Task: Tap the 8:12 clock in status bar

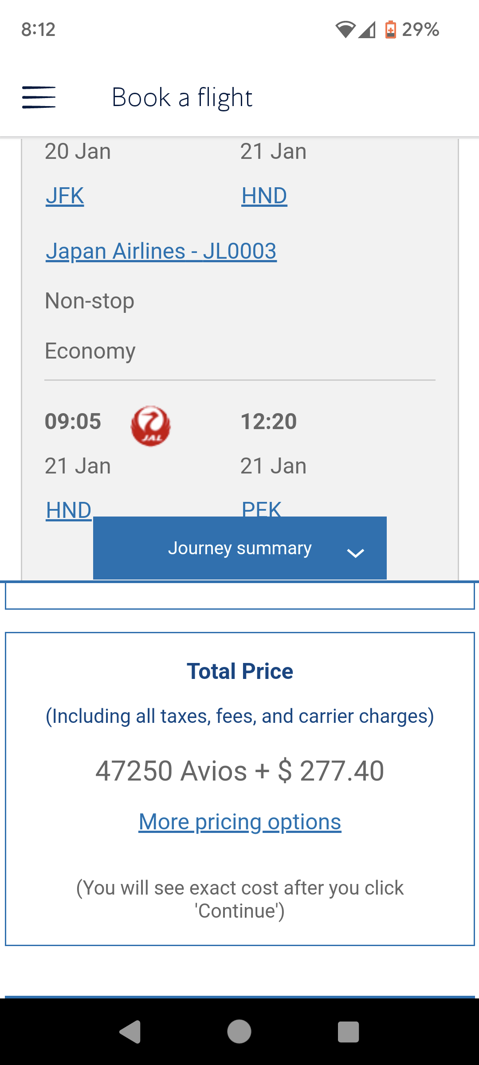Action: click(x=38, y=30)
